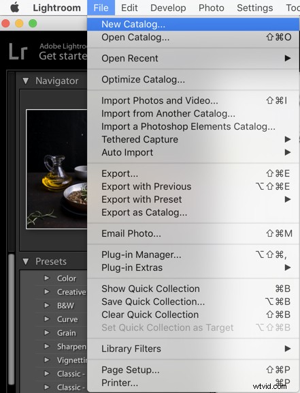Click the food photo Navigator preview
Screen dimensions: 300x393
[x=56, y=169]
